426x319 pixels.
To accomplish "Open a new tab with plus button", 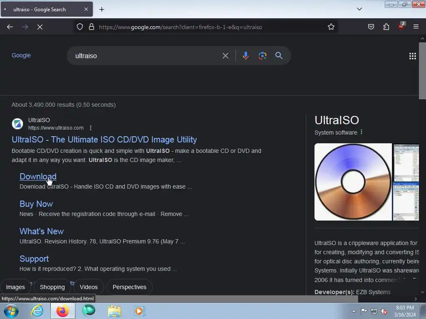I will 102,10.
